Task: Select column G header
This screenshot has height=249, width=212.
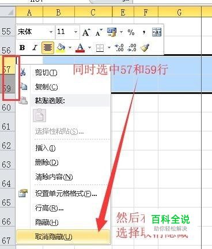Action: pyautogui.click(x=180, y=13)
